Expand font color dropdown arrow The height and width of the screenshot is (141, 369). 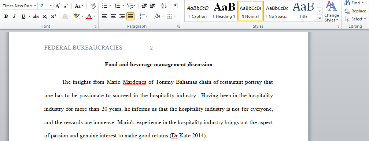[95, 16]
